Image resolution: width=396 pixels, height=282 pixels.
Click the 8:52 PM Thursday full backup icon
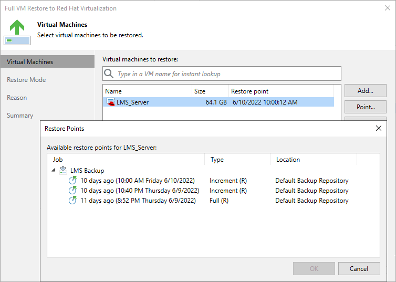(x=73, y=201)
